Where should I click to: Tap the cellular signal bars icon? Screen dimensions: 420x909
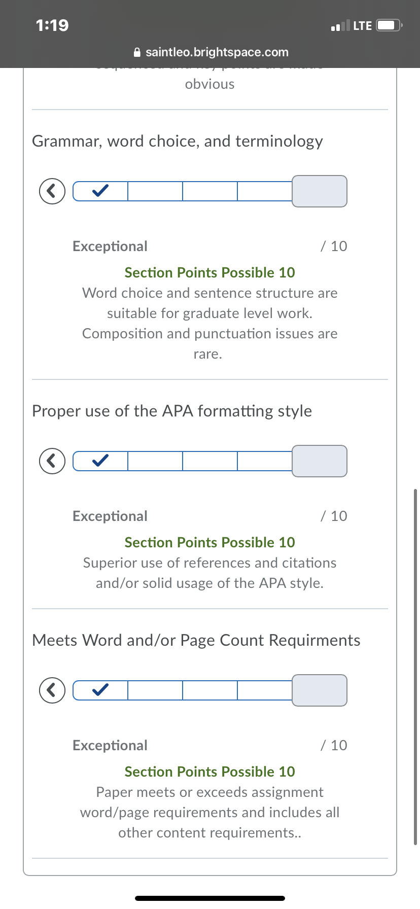pyautogui.click(x=340, y=25)
